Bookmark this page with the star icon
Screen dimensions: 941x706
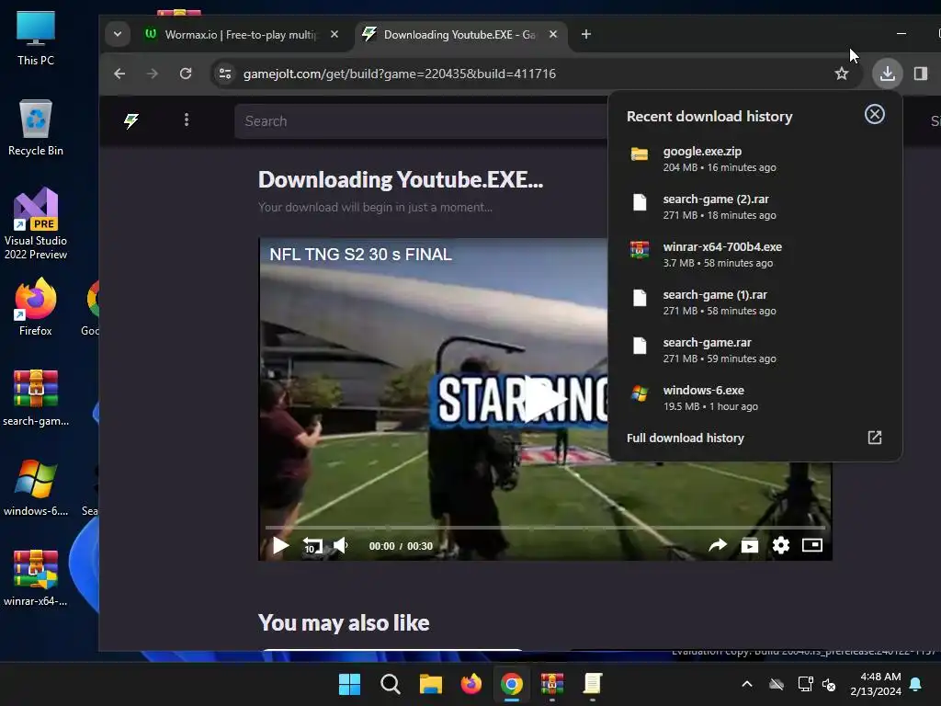coord(842,74)
